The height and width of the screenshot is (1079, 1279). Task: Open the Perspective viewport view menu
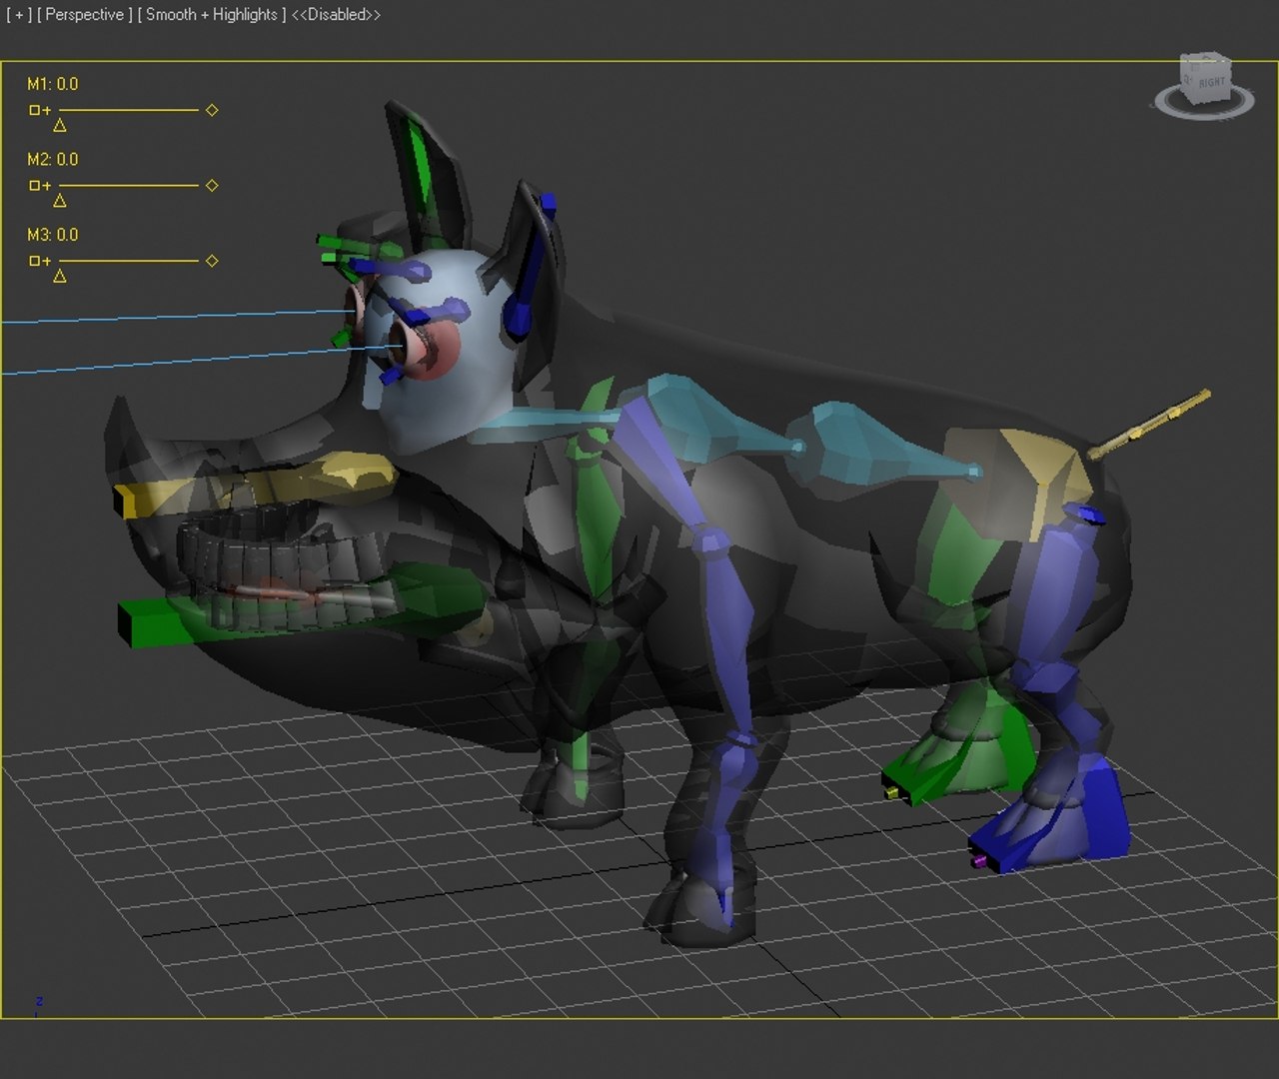(x=84, y=15)
